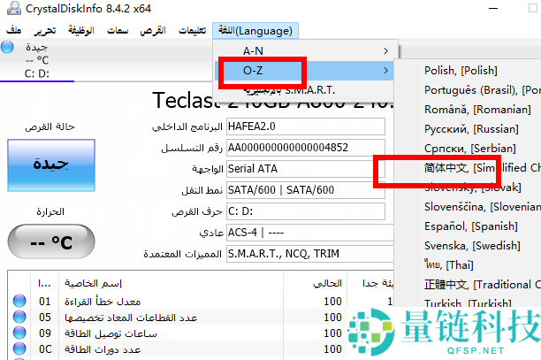541x360 pixels.
Task: Open the تحرير (Edit) menu
Action: tap(45, 31)
